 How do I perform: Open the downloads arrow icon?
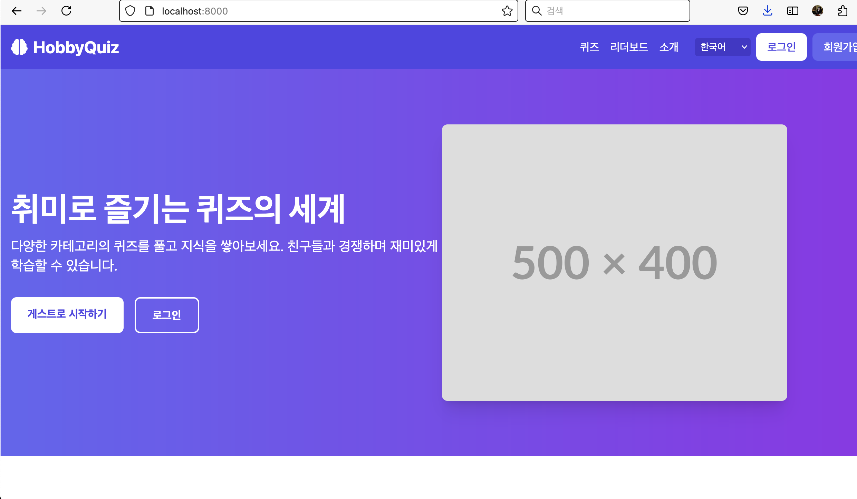[x=768, y=11]
